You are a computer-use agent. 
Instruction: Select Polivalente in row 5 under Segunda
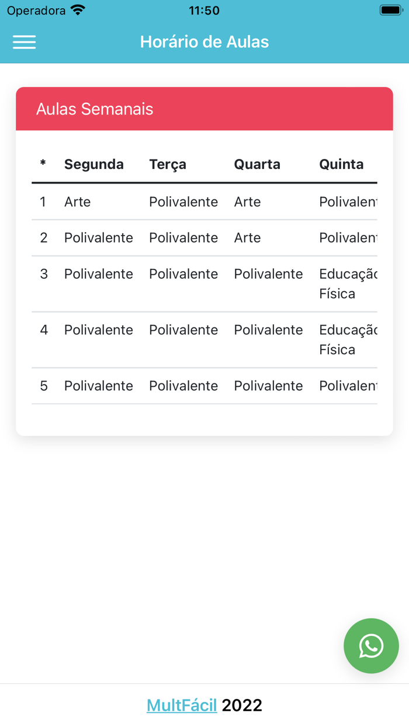pos(98,386)
